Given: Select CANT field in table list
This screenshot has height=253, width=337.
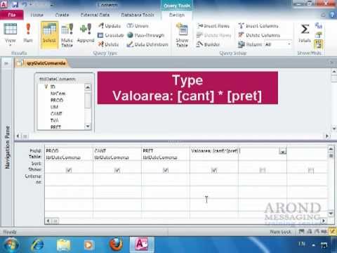Looking at the screenshot, I should pos(56,114).
